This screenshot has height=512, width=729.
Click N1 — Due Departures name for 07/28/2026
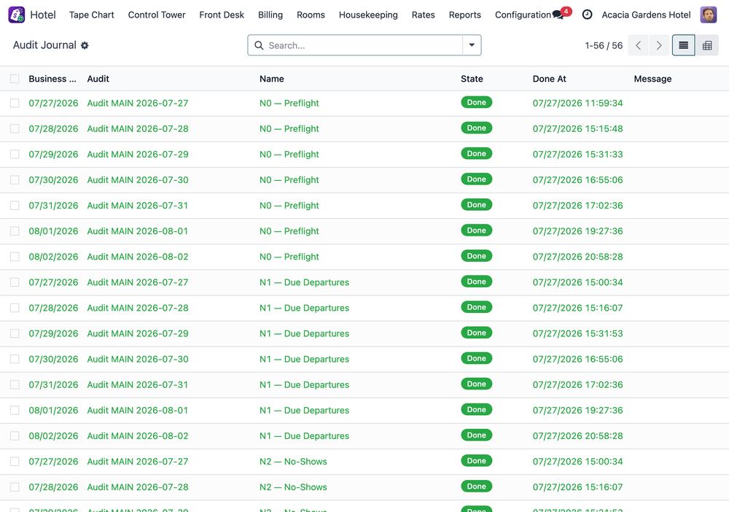pos(304,308)
